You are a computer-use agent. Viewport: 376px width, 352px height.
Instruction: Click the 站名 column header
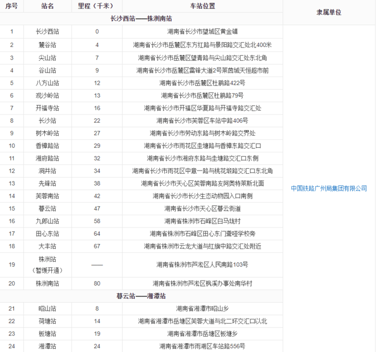tap(48, 6)
